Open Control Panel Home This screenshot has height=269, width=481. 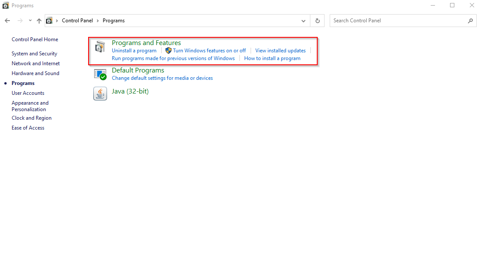(x=35, y=39)
